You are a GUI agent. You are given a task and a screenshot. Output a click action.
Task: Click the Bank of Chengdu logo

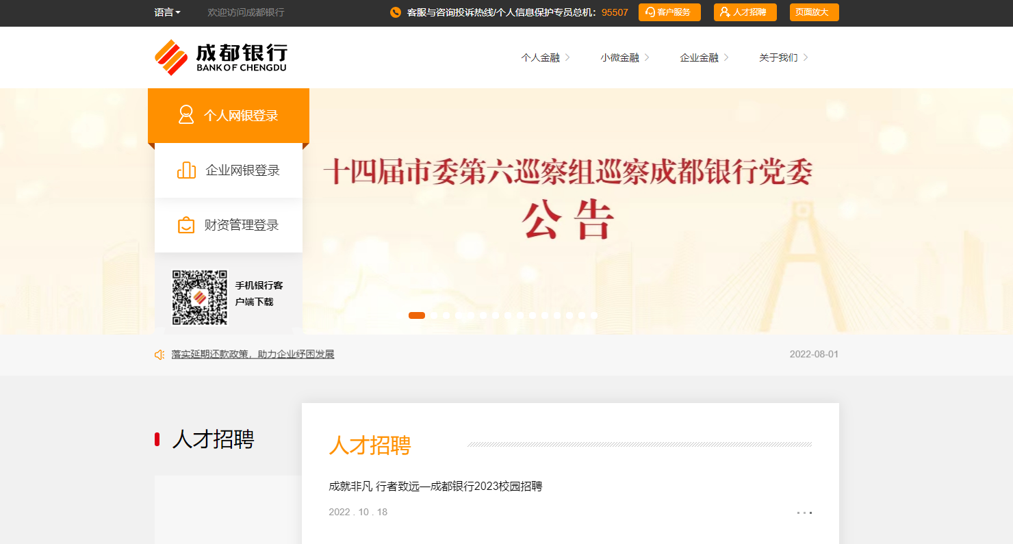pyautogui.click(x=220, y=57)
